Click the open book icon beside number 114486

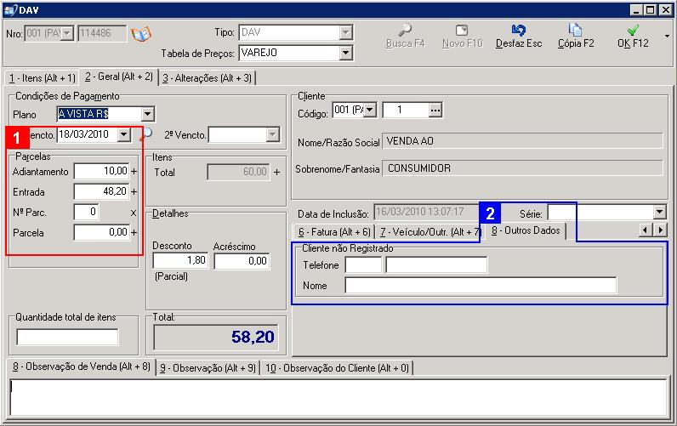pyautogui.click(x=141, y=34)
